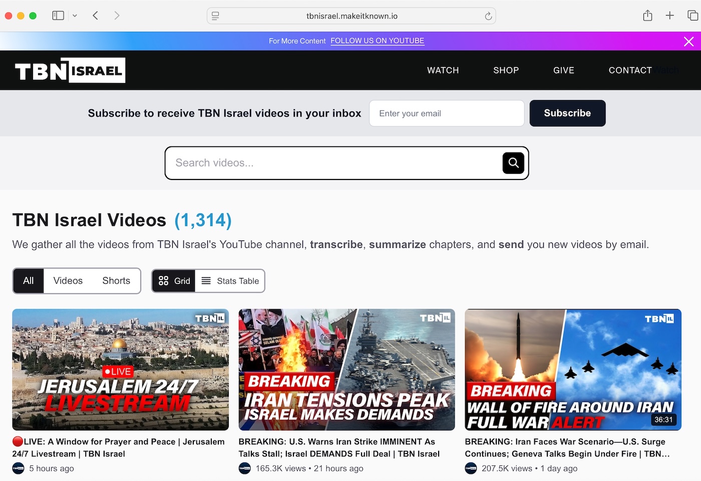Toggle the Safari sidebar icon
This screenshot has height=481, width=701.
click(x=58, y=15)
